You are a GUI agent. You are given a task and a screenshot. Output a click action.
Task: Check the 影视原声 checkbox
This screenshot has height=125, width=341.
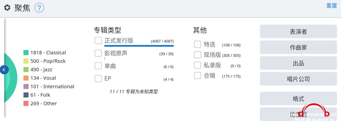click(x=98, y=53)
